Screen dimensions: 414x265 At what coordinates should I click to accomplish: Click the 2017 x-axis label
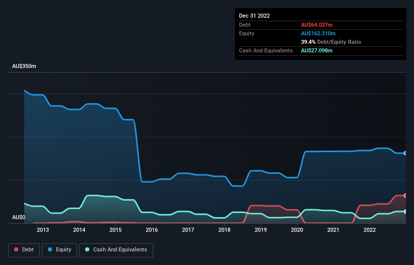click(188, 230)
